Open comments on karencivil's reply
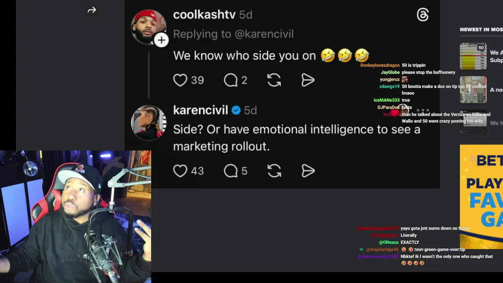The image size is (503, 283). pyautogui.click(x=231, y=171)
